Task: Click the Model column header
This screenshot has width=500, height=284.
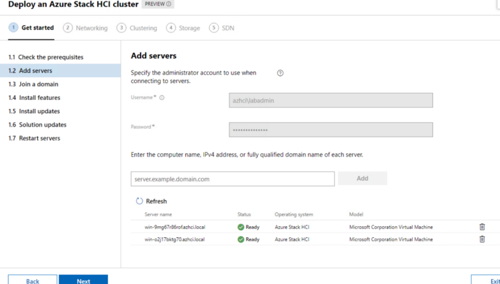Action: click(x=356, y=214)
